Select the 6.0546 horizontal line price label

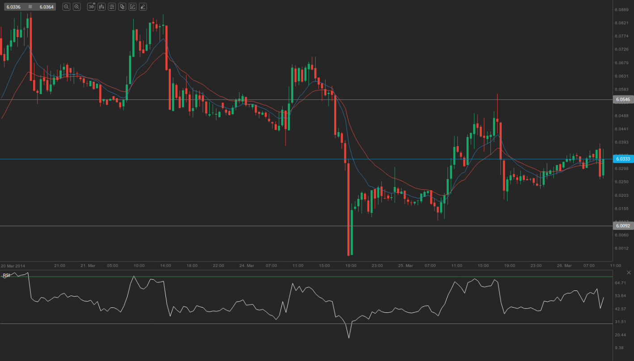[622, 100]
